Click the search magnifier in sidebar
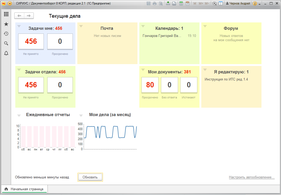The height and width of the screenshot is (195, 281). (6, 43)
